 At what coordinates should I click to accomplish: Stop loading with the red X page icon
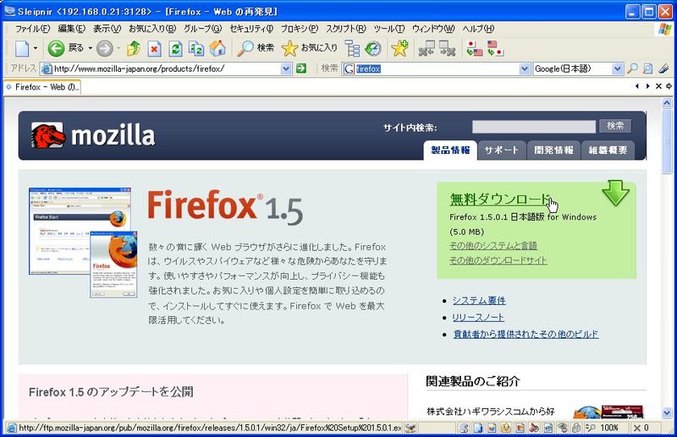point(154,49)
